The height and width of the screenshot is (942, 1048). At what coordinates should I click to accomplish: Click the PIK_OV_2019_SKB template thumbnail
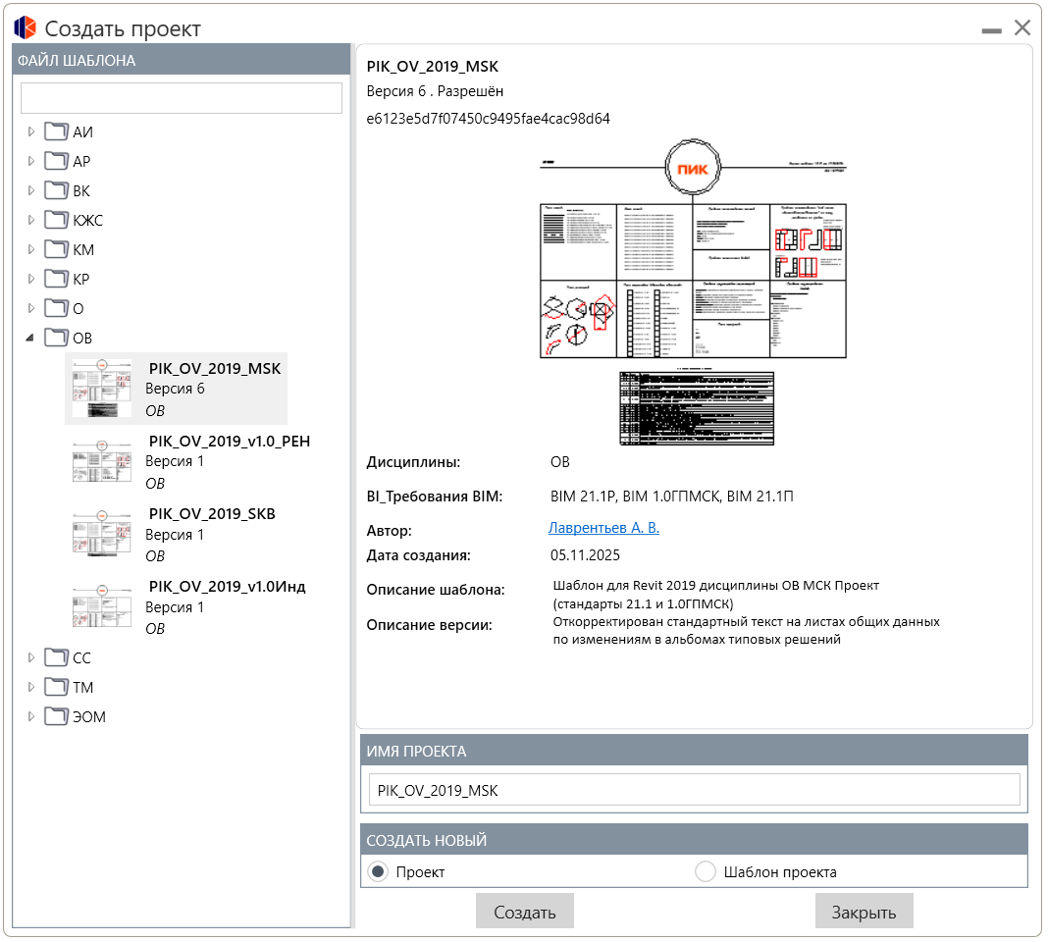(x=102, y=534)
